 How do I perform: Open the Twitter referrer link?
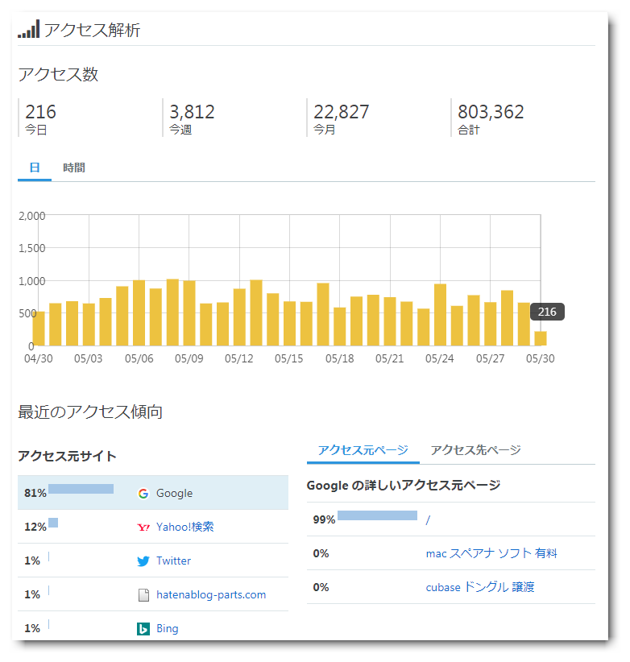click(173, 561)
